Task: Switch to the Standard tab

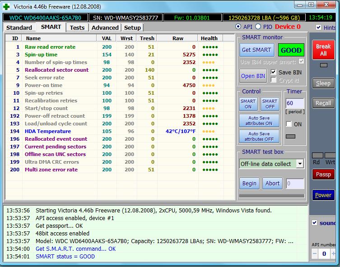Action: pos(19,28)
